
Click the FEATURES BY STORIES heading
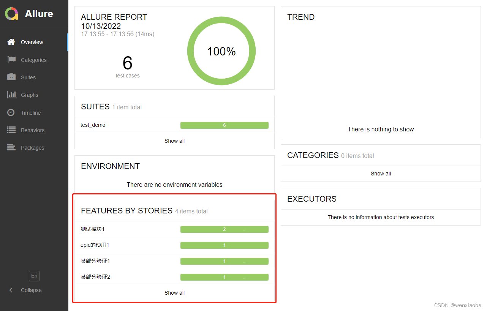coord(127,211)
